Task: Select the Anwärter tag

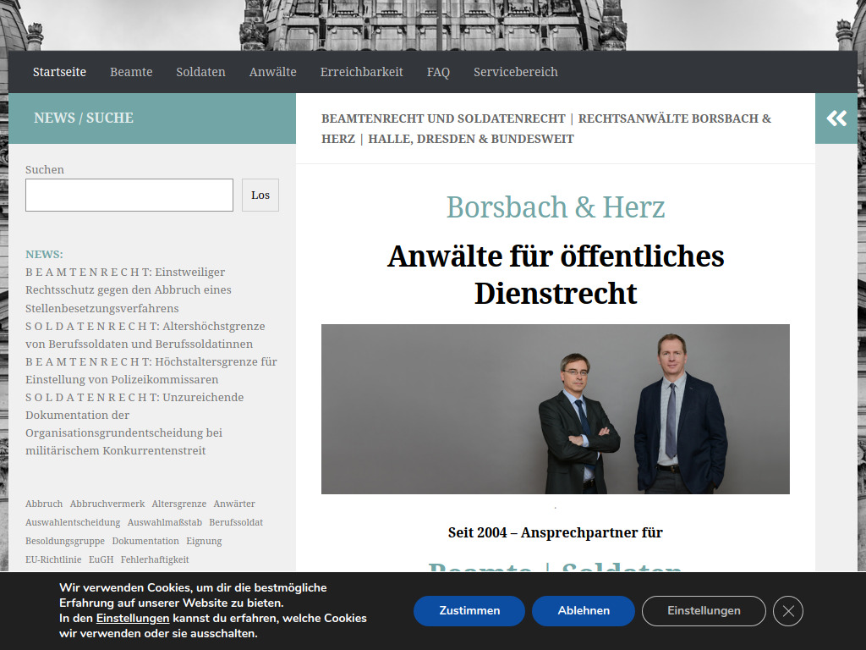Action: click(x=234, y=504)
